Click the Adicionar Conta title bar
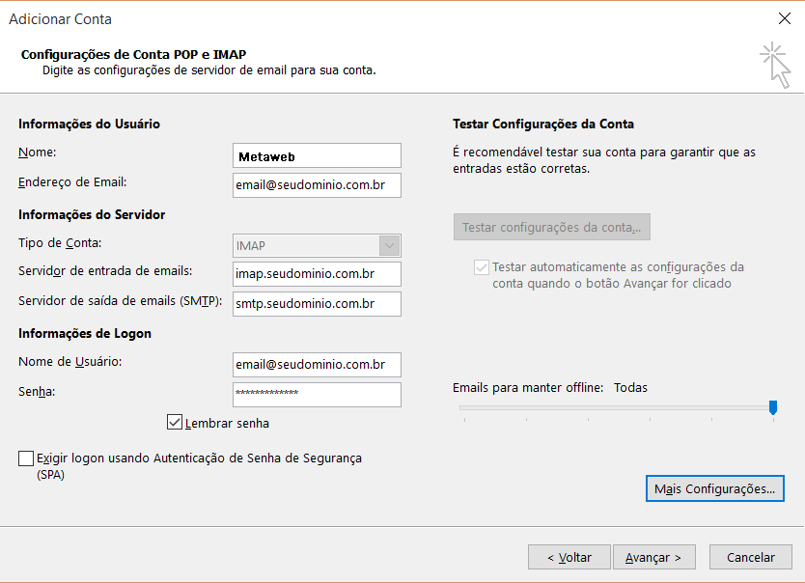The image size is (805, 583). click(386, 18)
